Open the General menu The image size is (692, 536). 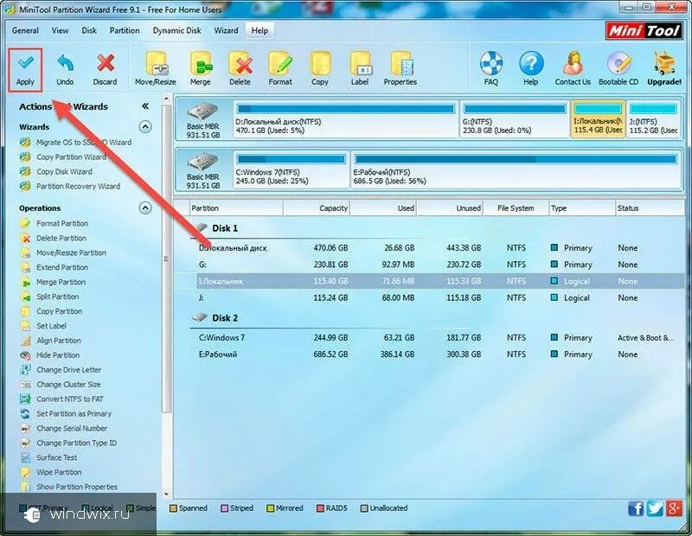coord(25,30)
